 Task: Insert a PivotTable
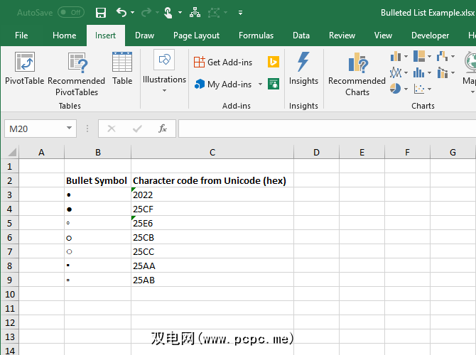point(24,70)
